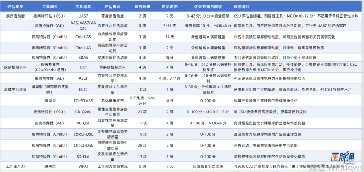Select the 总体健康状态 concept cell

click(x=113, y=101)
